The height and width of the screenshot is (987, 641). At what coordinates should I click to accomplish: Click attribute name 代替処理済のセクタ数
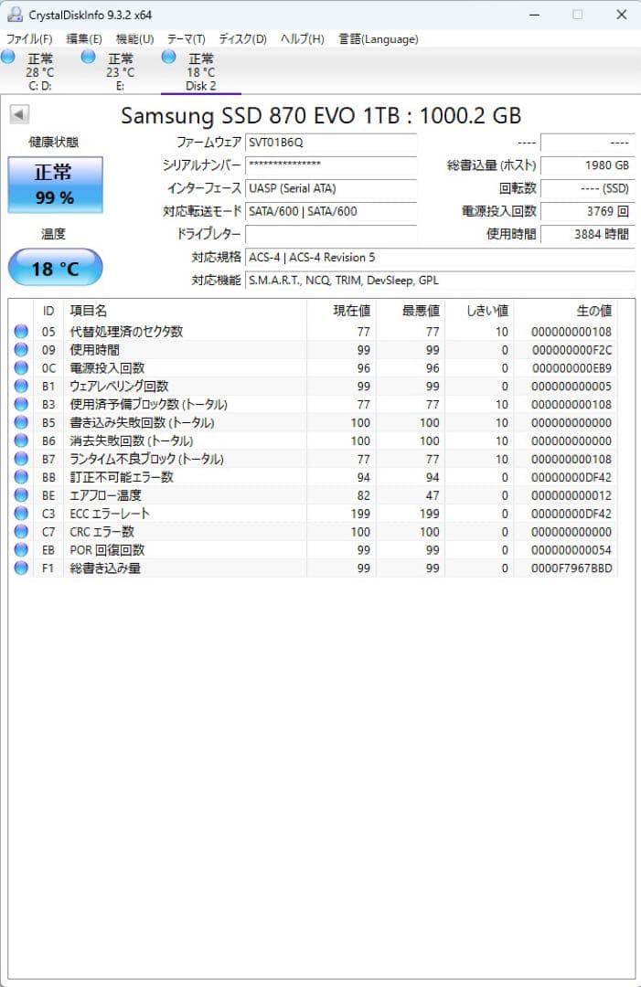pyautogui.click(x=126, y=331)
